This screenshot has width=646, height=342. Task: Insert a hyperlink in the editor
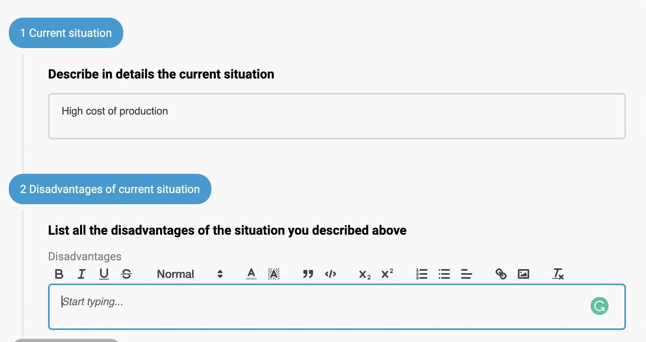[x=501, y=274]
